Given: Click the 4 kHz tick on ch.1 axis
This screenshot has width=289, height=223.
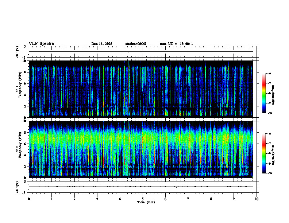Looking at the screenshot, I should pyautogui.click(x=26, y=95).
